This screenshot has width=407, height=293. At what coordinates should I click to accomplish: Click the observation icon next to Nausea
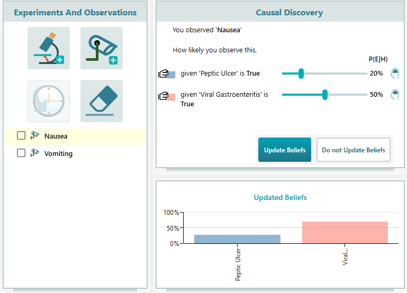point(35,136)
